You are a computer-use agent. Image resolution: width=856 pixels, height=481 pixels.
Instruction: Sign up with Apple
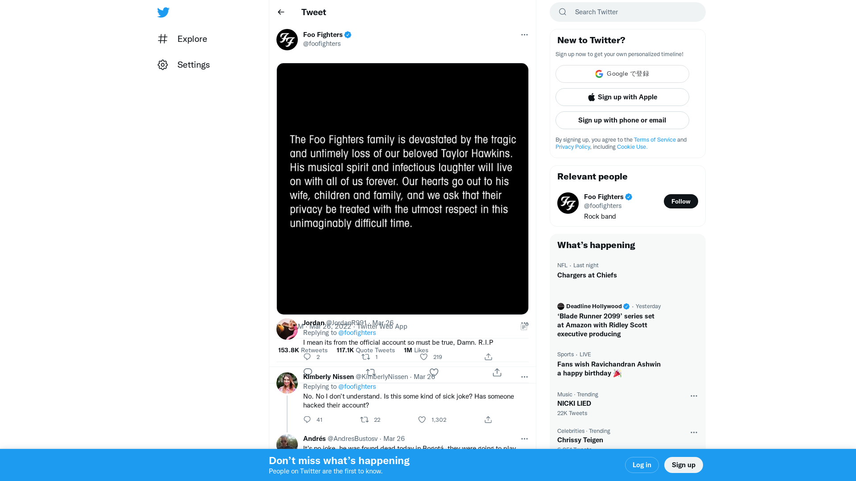[x=622, y=97]
